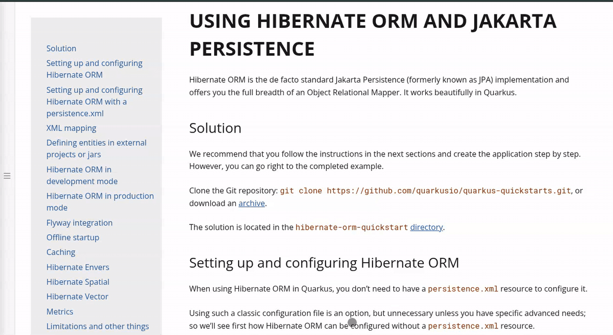The height and width of the screenshot is (335, 613).
Task: Go to Hibernate Envers section
Action: 78,267
